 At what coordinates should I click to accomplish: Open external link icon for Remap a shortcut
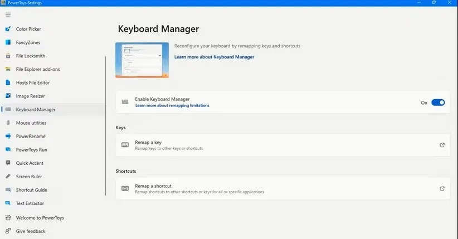(x=442, y=188)
